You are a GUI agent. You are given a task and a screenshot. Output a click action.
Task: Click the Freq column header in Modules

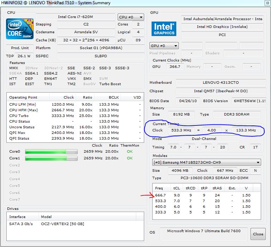[x=161, y=188]
